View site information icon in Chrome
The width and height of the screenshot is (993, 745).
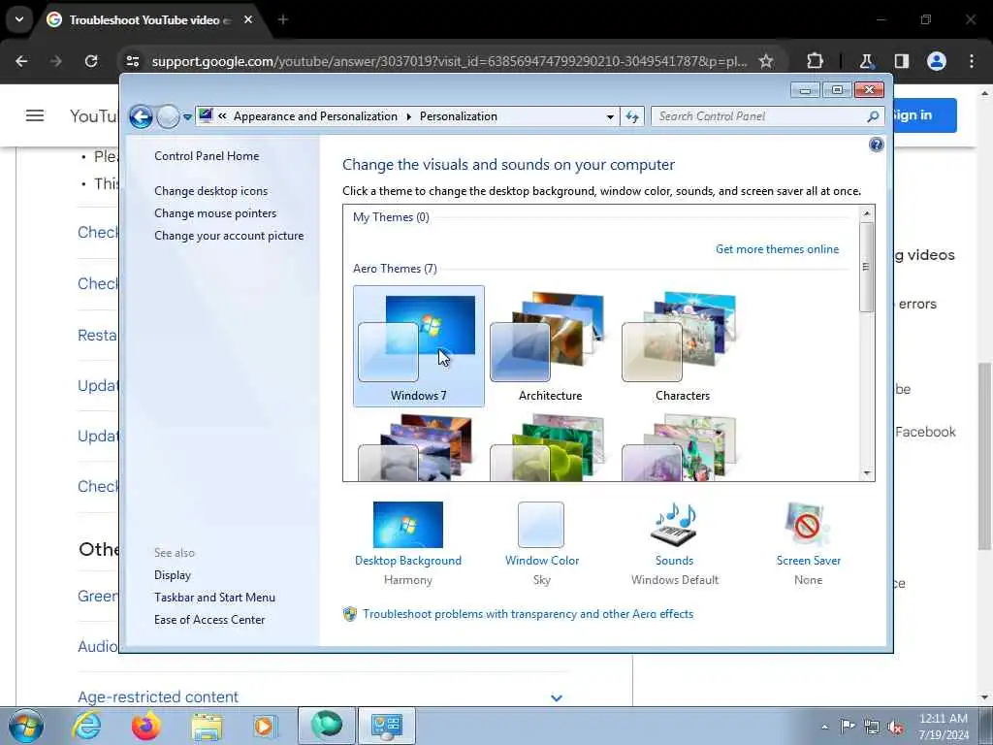coord(132,61)
